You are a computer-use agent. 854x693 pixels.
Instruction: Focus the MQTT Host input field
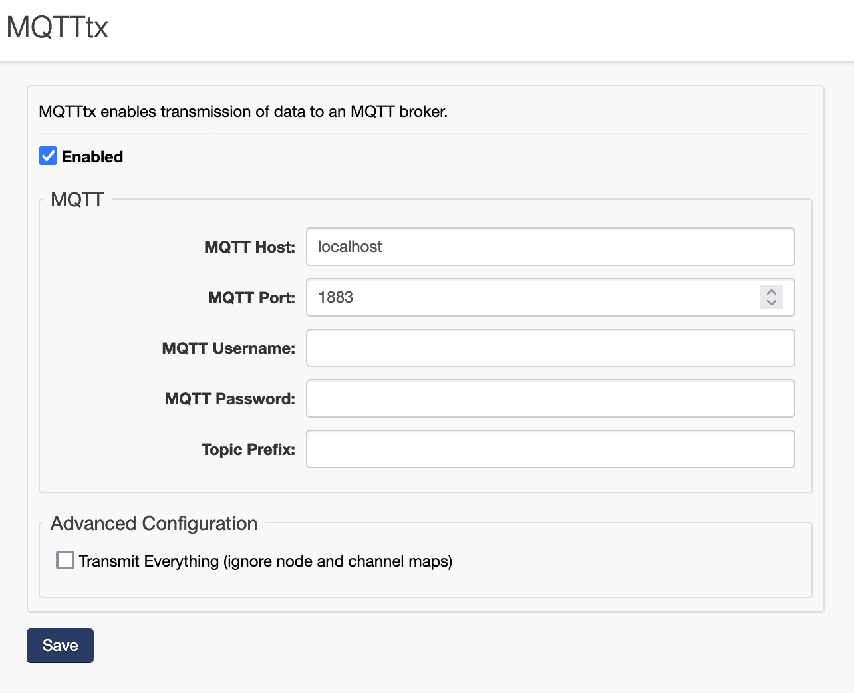550,247
